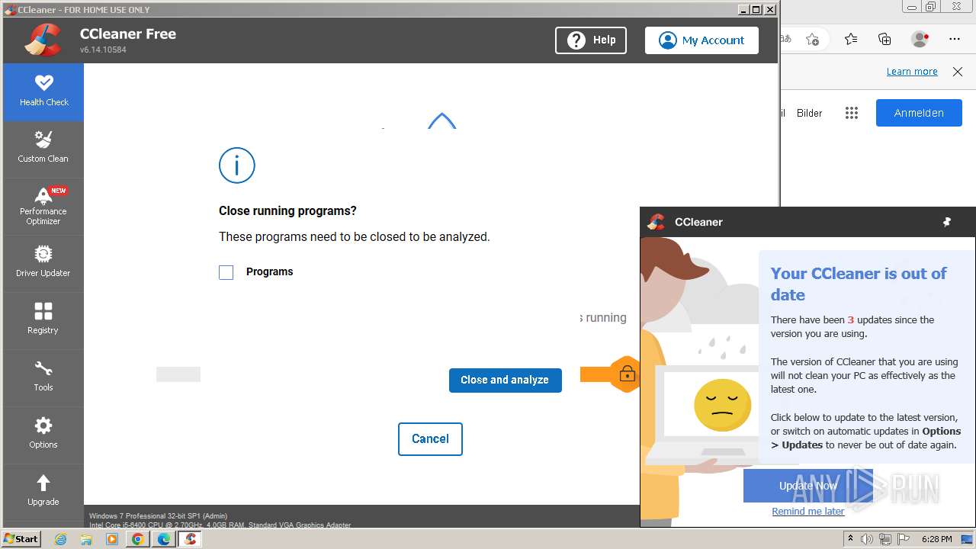Click the network tray icon
The image size is (976, 549).
pos(884,539)
